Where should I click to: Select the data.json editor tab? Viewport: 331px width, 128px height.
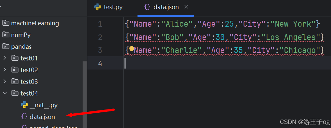pos(162,7)
